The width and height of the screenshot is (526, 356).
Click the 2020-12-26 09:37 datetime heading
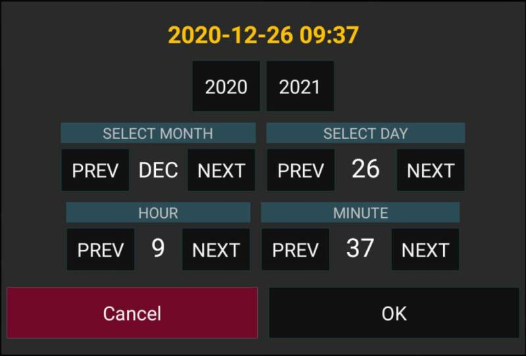pyautogui.click(x=263, y=35)
